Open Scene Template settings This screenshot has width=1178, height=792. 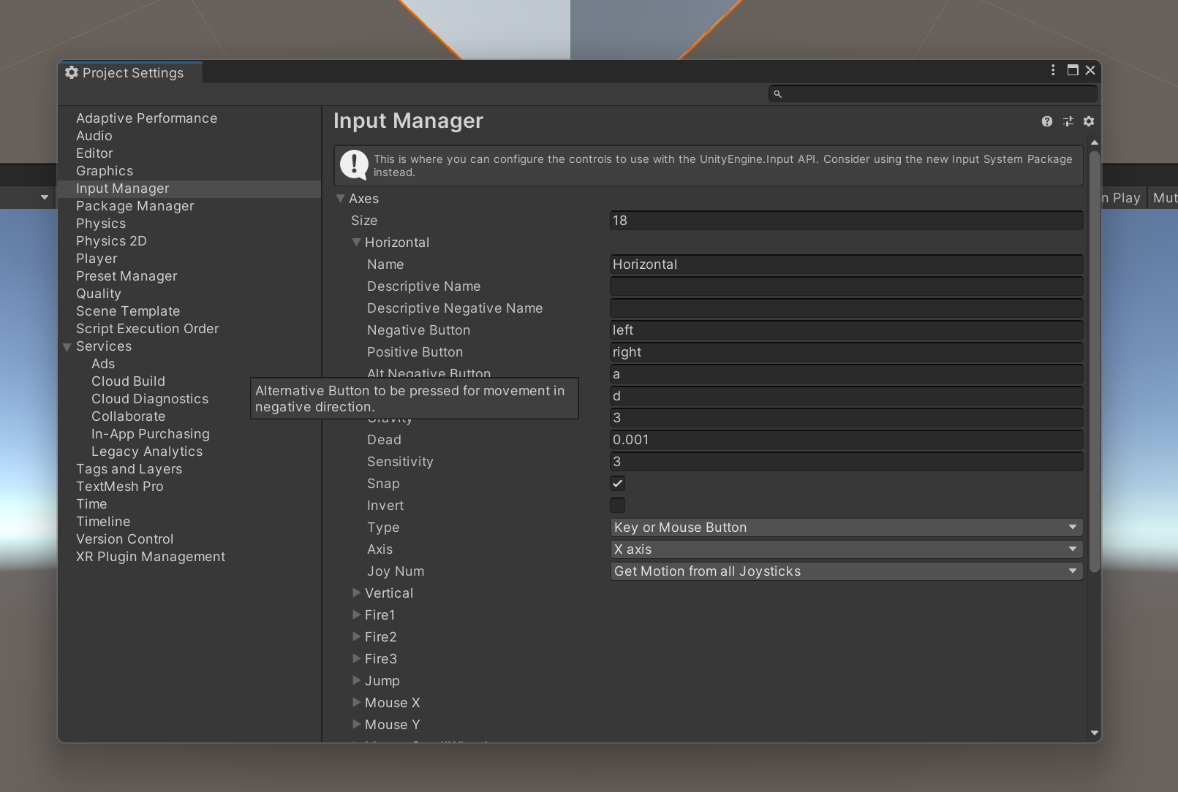click(x=128, y=311)
